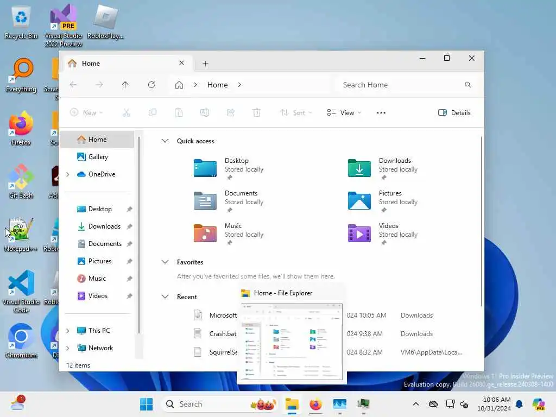Expand OneDrive in navigation pane
Viewport: 556px width, 417px height.
[x=68, y=174]
